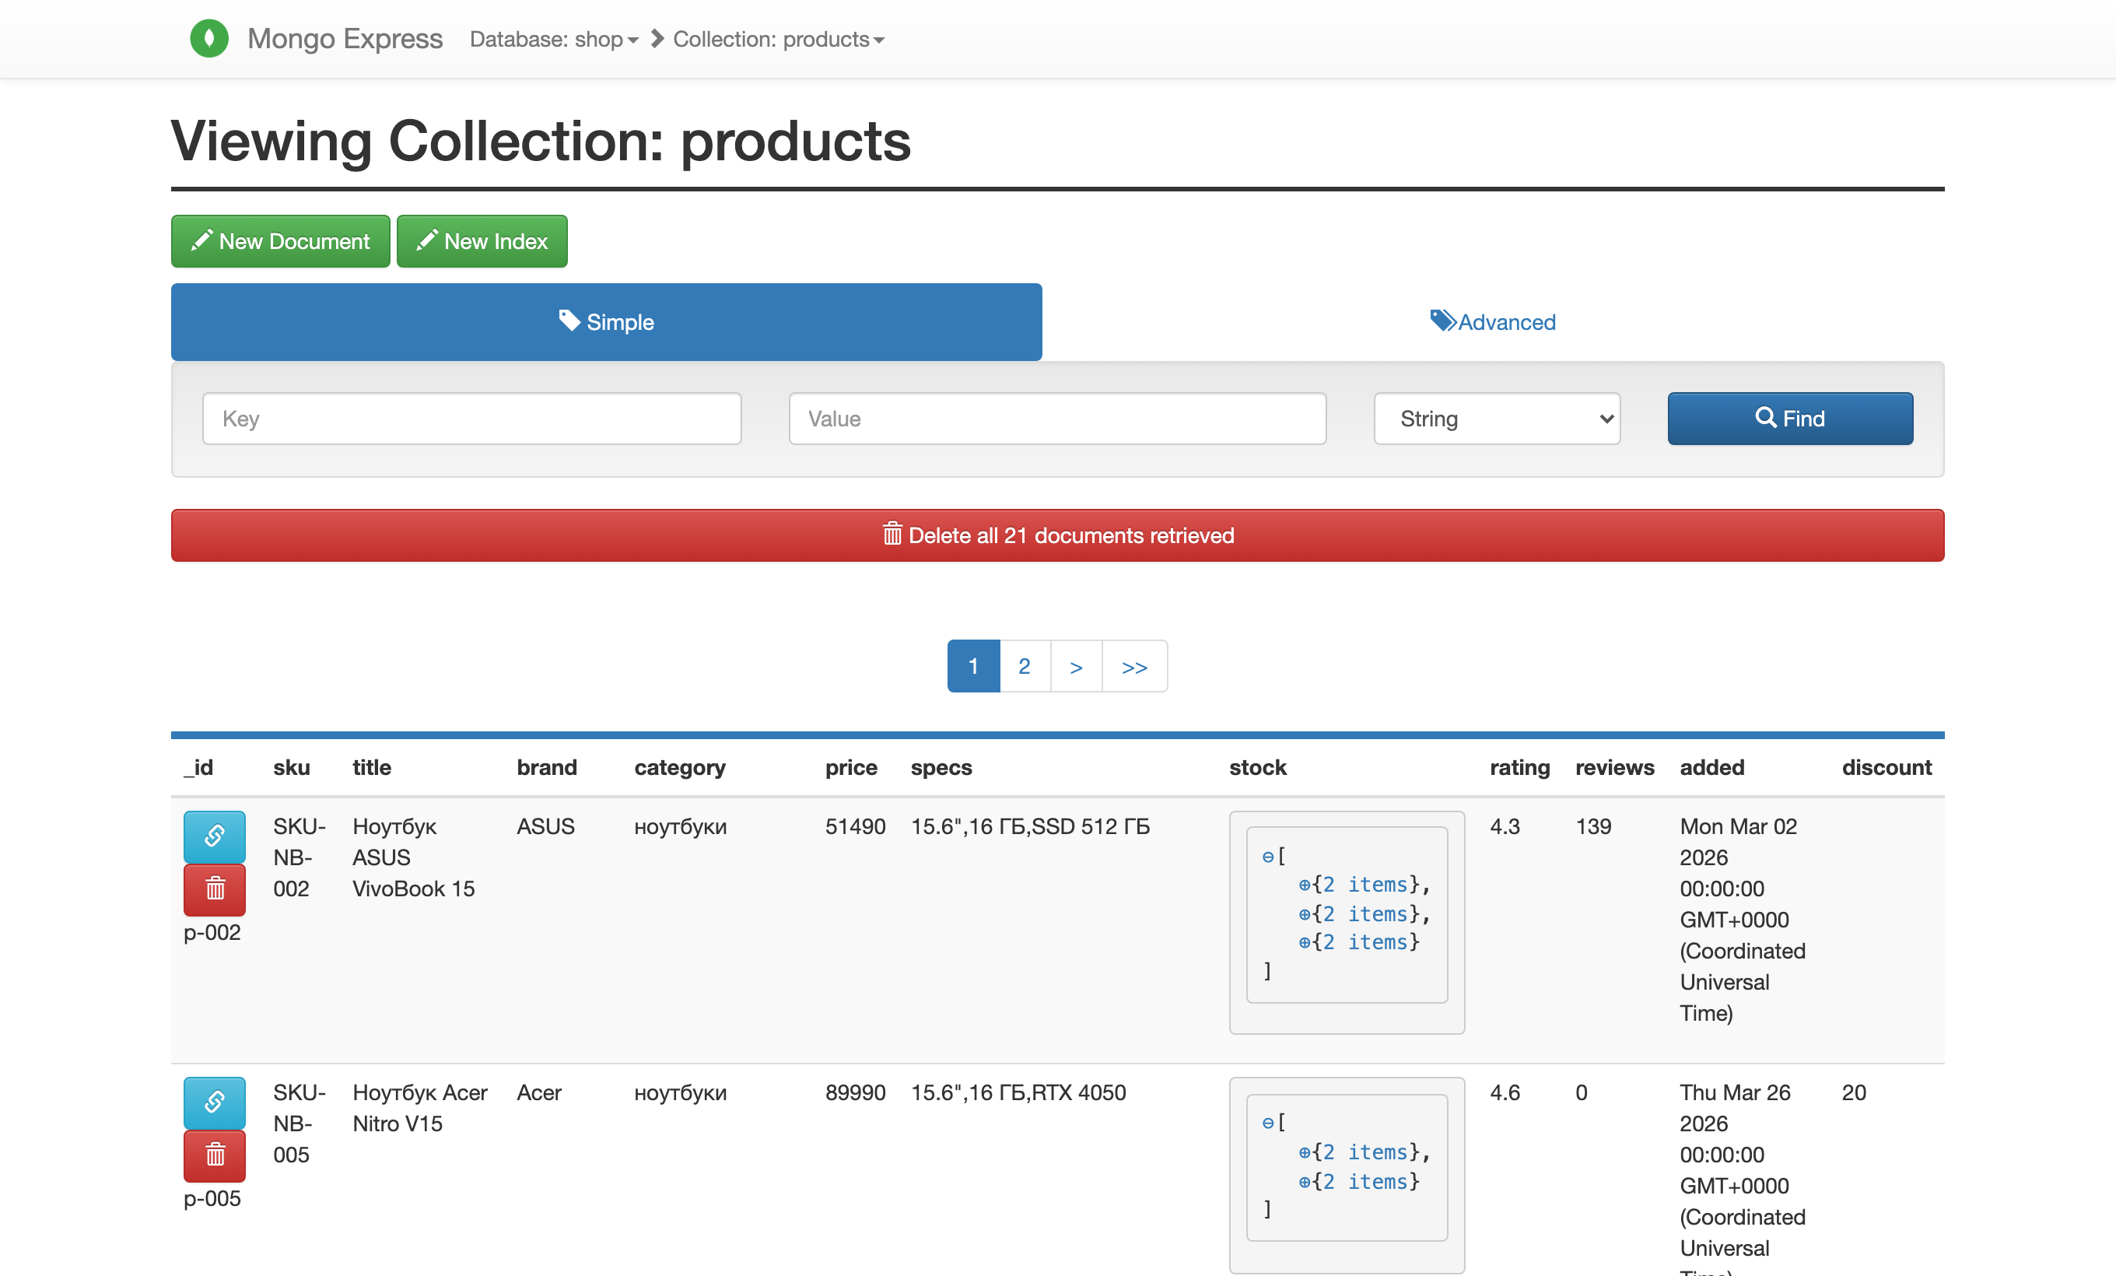Screen dimensions: 2116x1276
Task: Click the Mongo Express leaf logo
Action: click(x=208, y=39)
